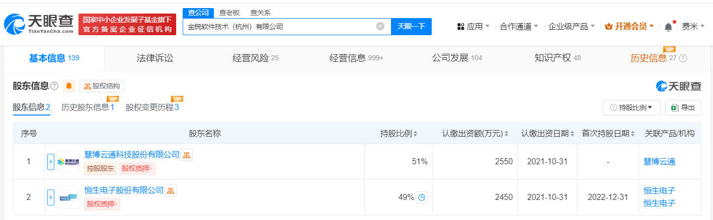
Task: Click the notification bell in top bar
Action: pyautogui.click(x=668, y=27)
